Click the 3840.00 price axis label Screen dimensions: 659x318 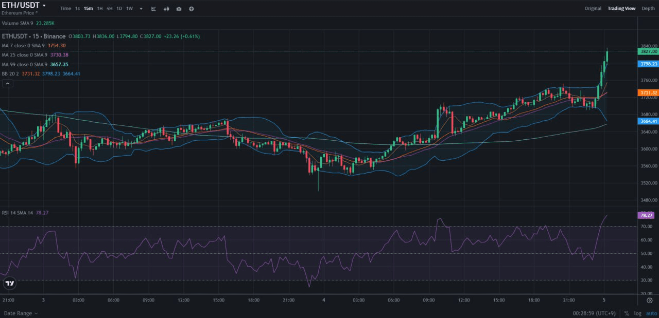point(650,45)
